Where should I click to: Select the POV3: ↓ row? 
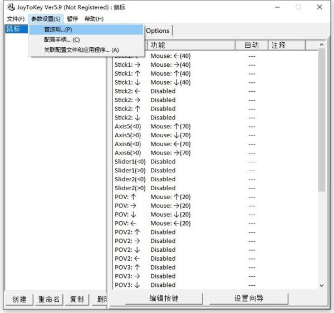point(215,285)
